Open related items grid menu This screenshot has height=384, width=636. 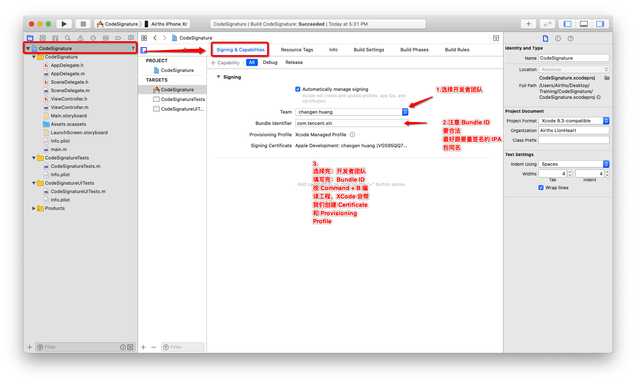click(x=144, y=38)
